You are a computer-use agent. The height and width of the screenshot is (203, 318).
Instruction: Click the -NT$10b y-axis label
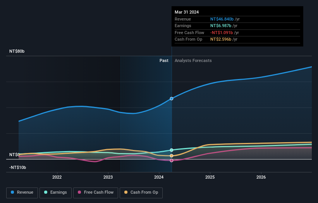tap(18, 167)
